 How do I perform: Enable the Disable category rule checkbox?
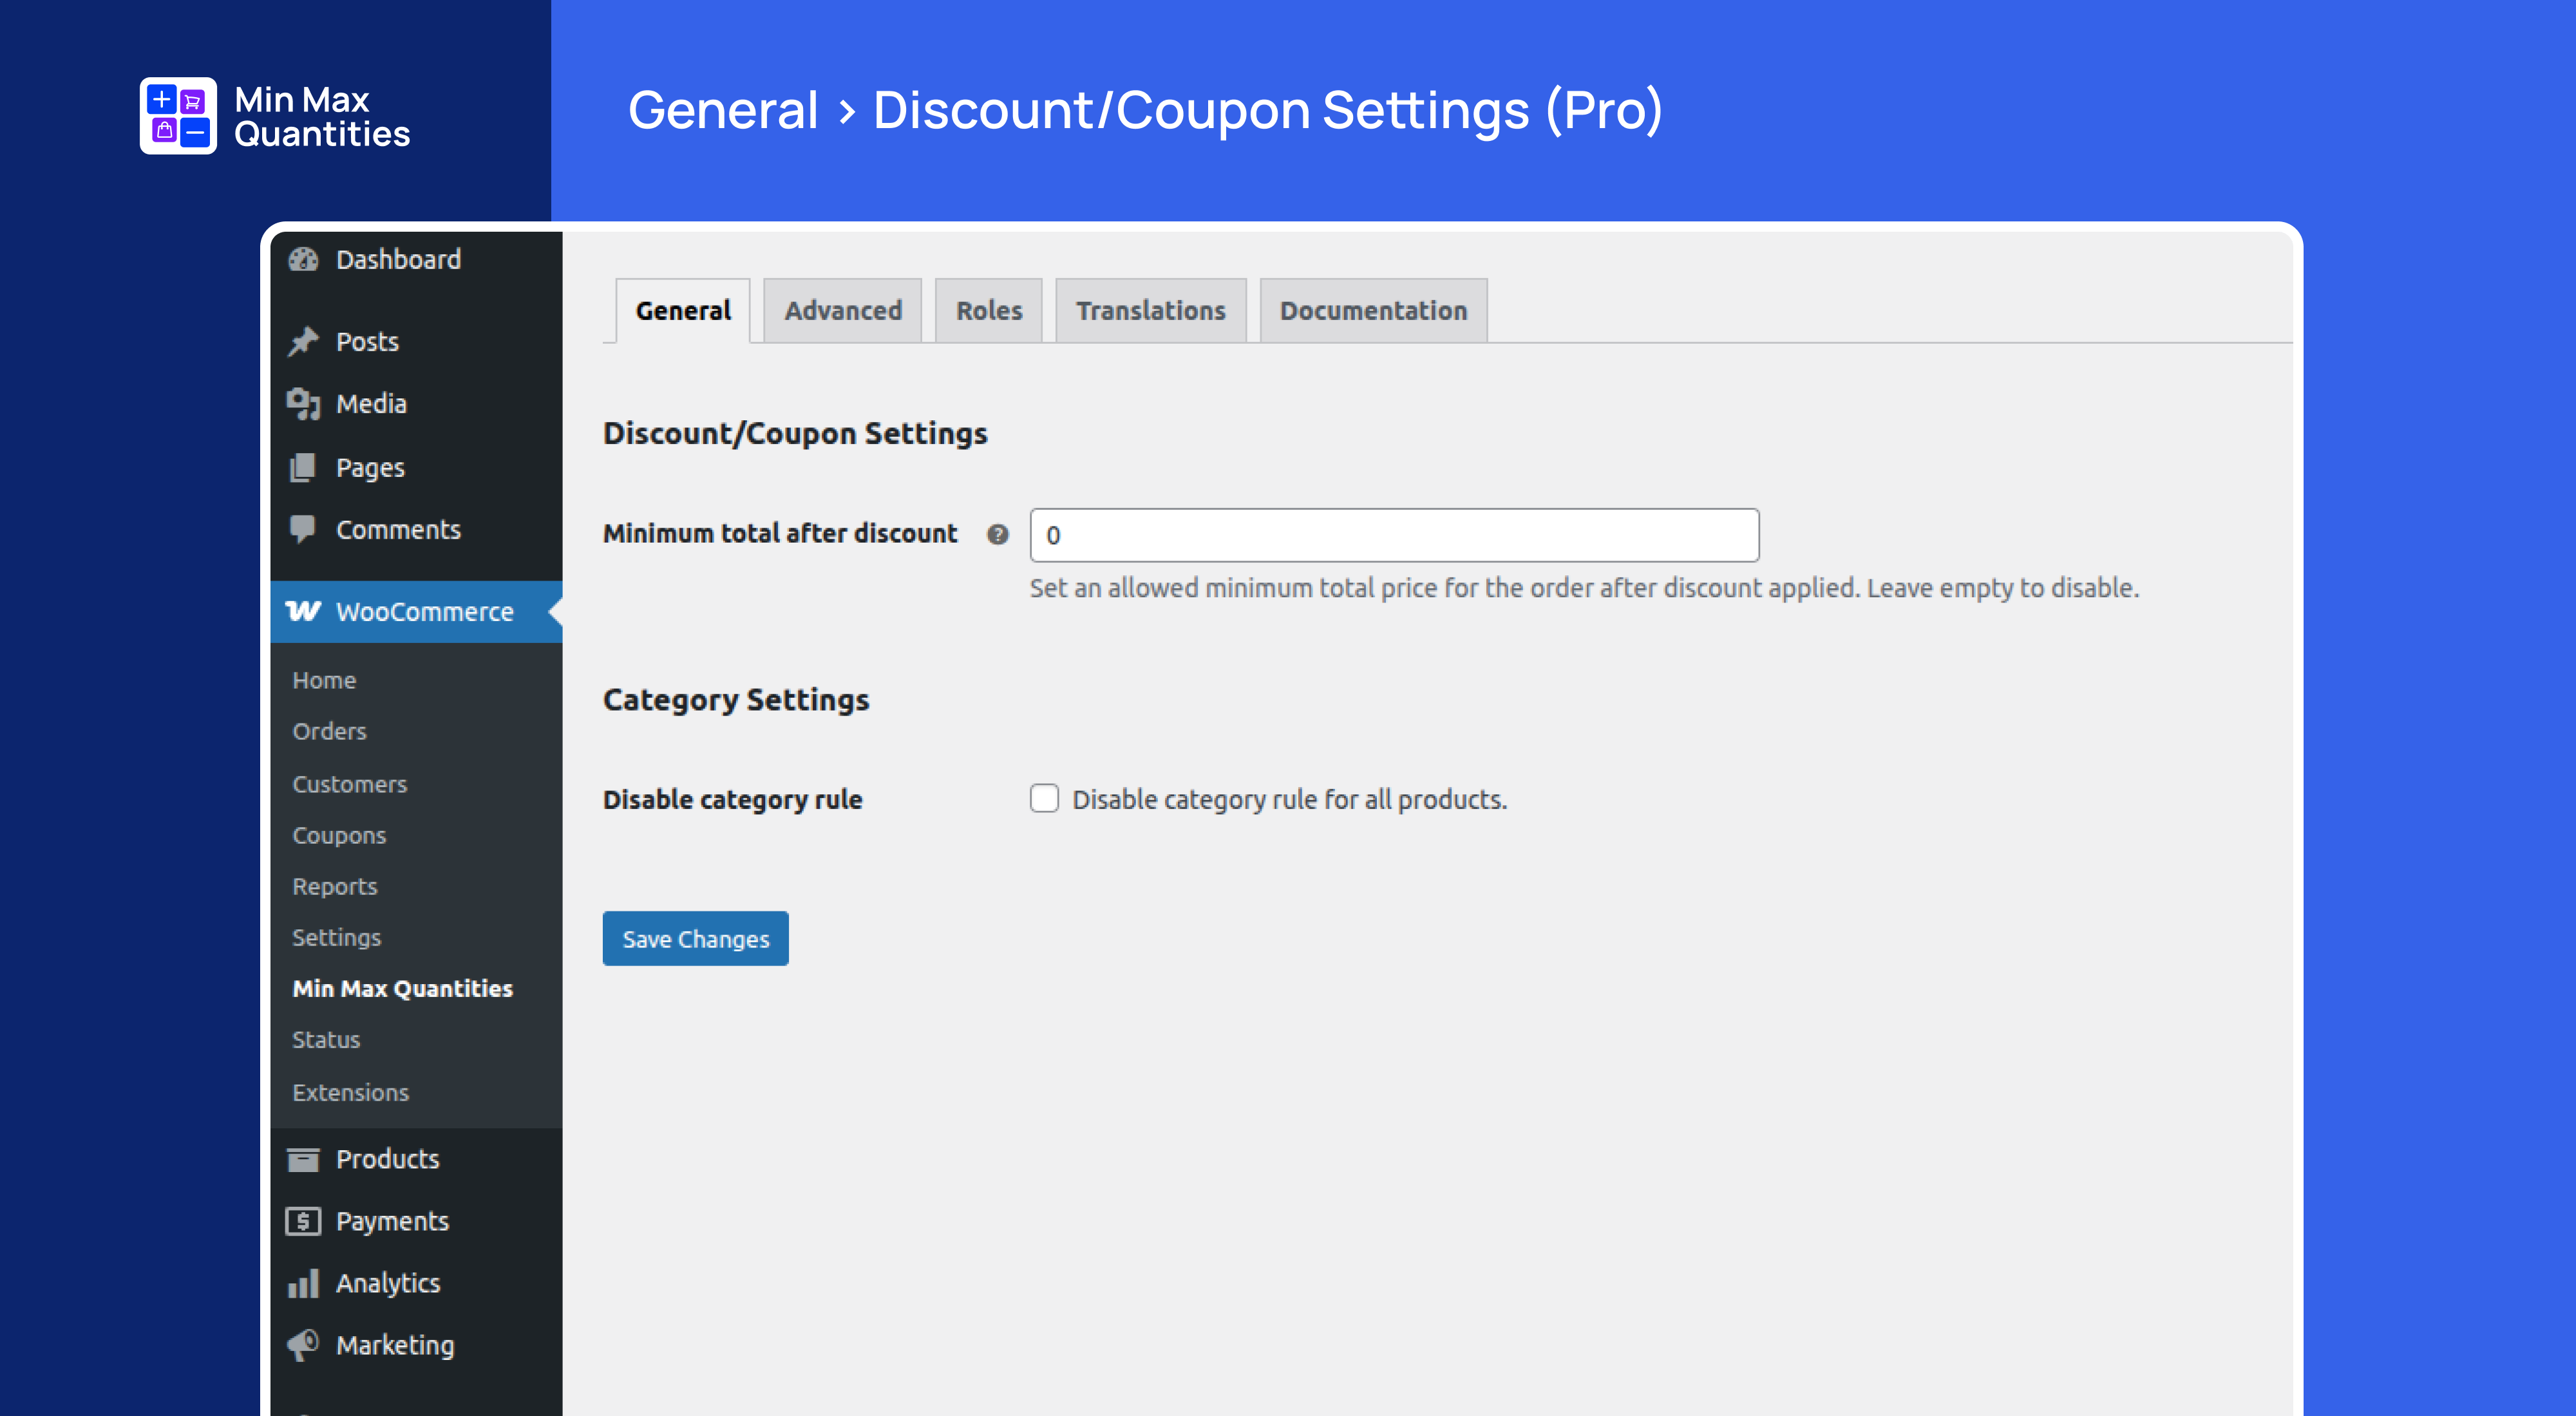pyautogui.click(x=1044, y=799)
